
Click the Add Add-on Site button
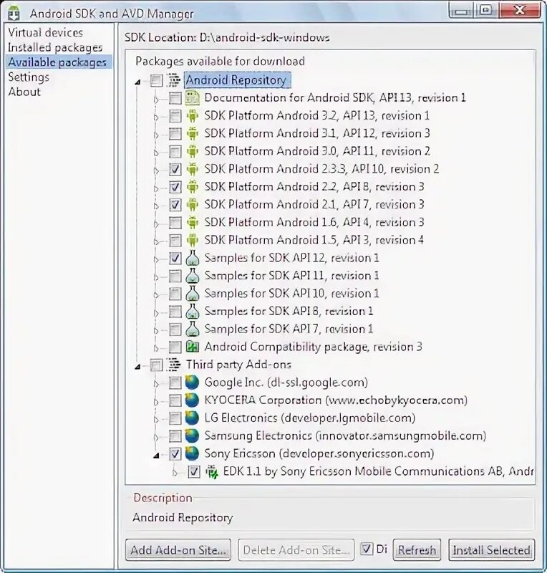[x=178, y=549]
